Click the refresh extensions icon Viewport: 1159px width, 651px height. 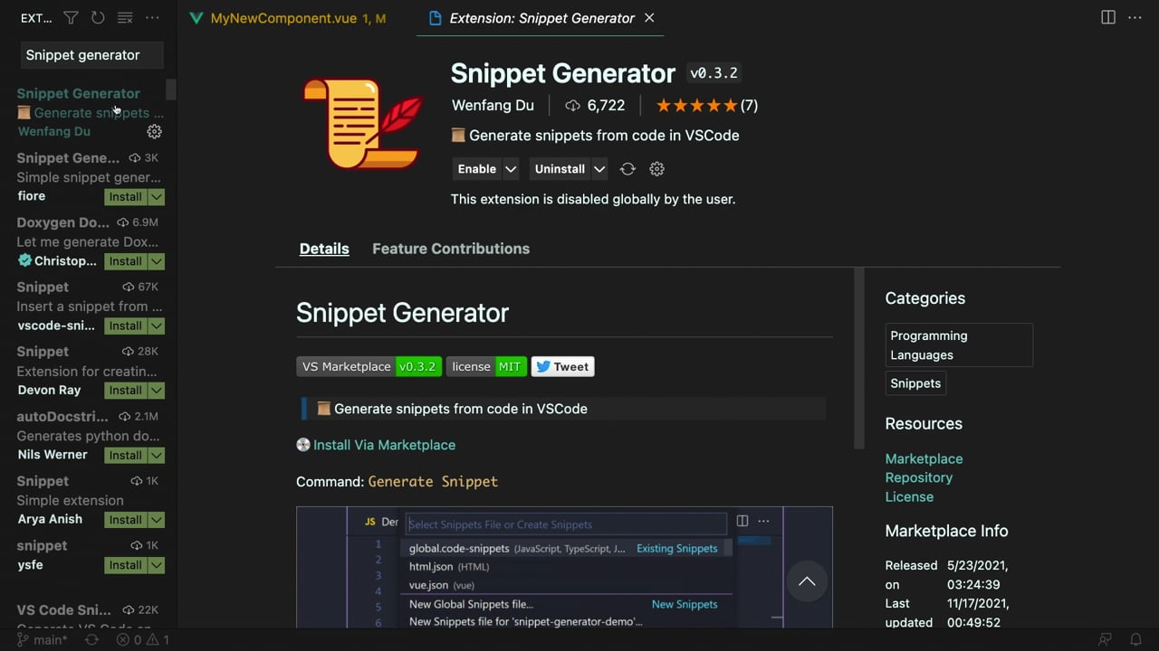tap(98, 18)
